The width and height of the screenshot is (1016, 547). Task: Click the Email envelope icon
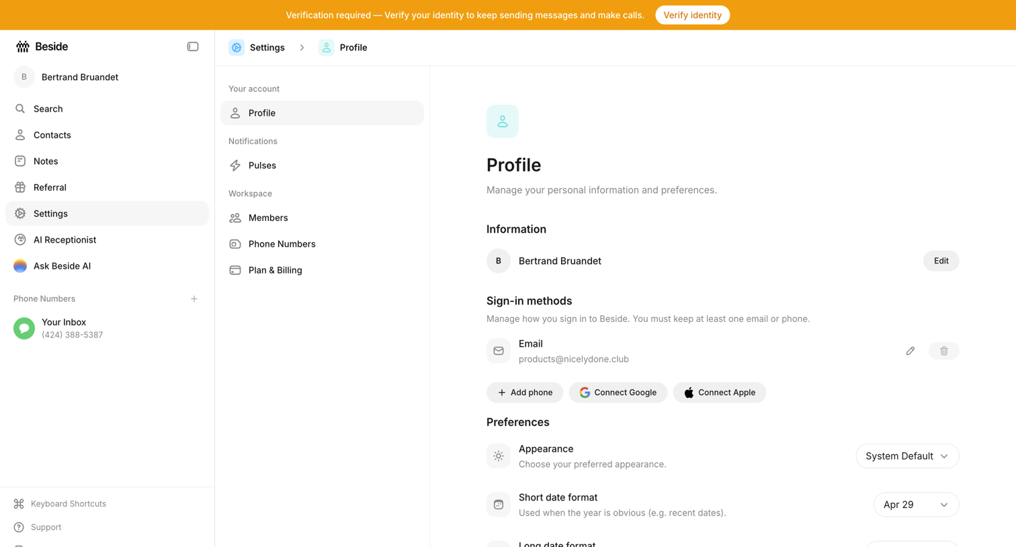499,351
